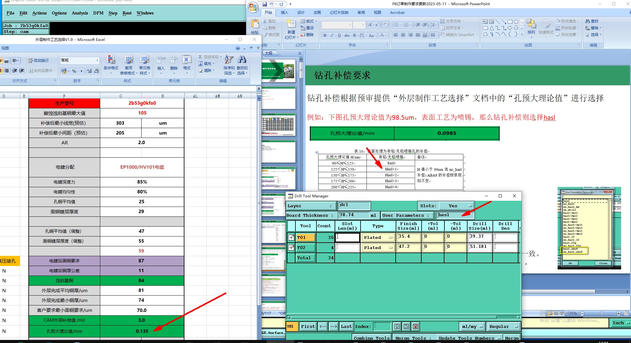Click the Combine Tools button
The width and height of the screenshot is (631, 343).
372,338
